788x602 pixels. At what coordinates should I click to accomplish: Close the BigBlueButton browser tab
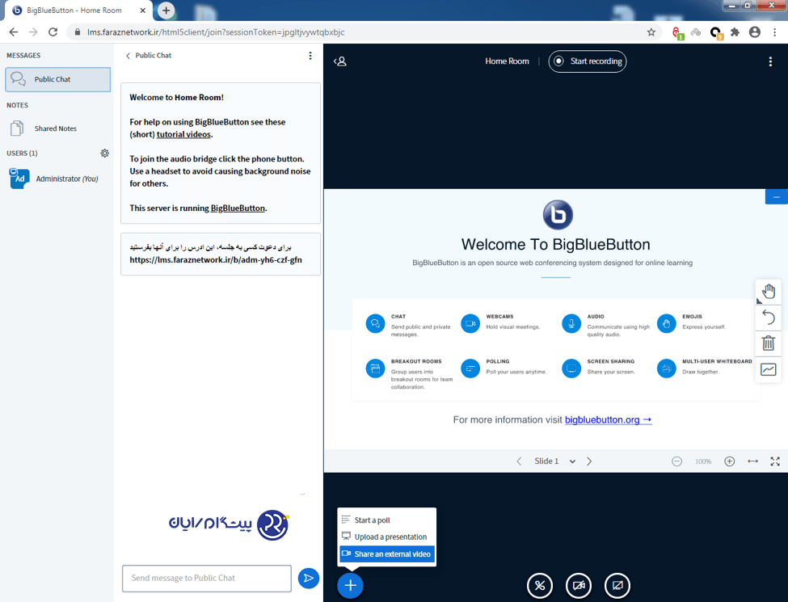[x=143, y=10]
